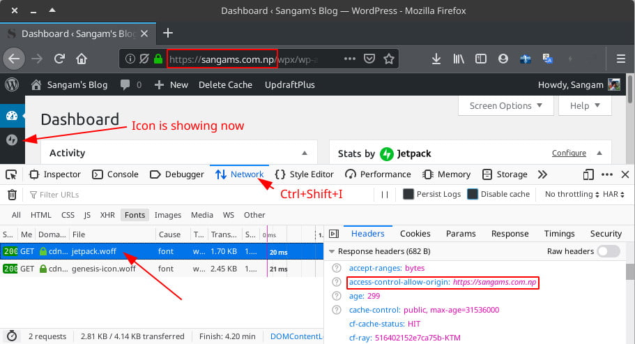Click the Configure link in Jetpack stats

click(x=569, y=153)
